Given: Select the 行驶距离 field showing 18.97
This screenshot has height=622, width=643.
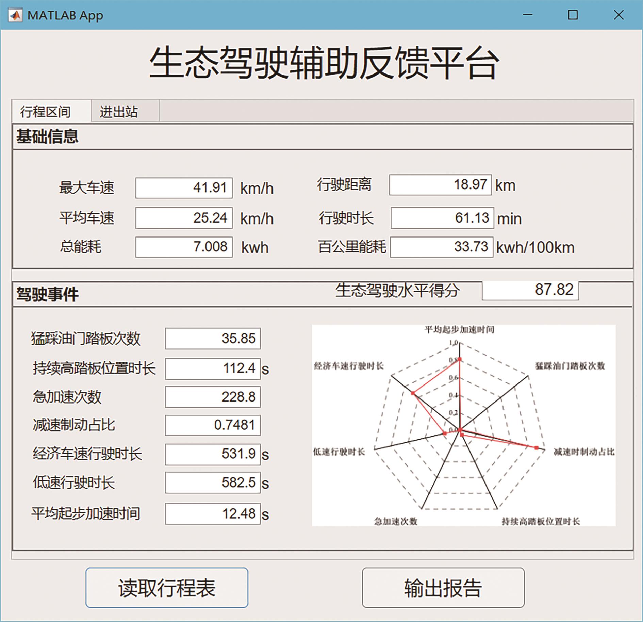Looking at the screenshot, I should coord(440,185).
